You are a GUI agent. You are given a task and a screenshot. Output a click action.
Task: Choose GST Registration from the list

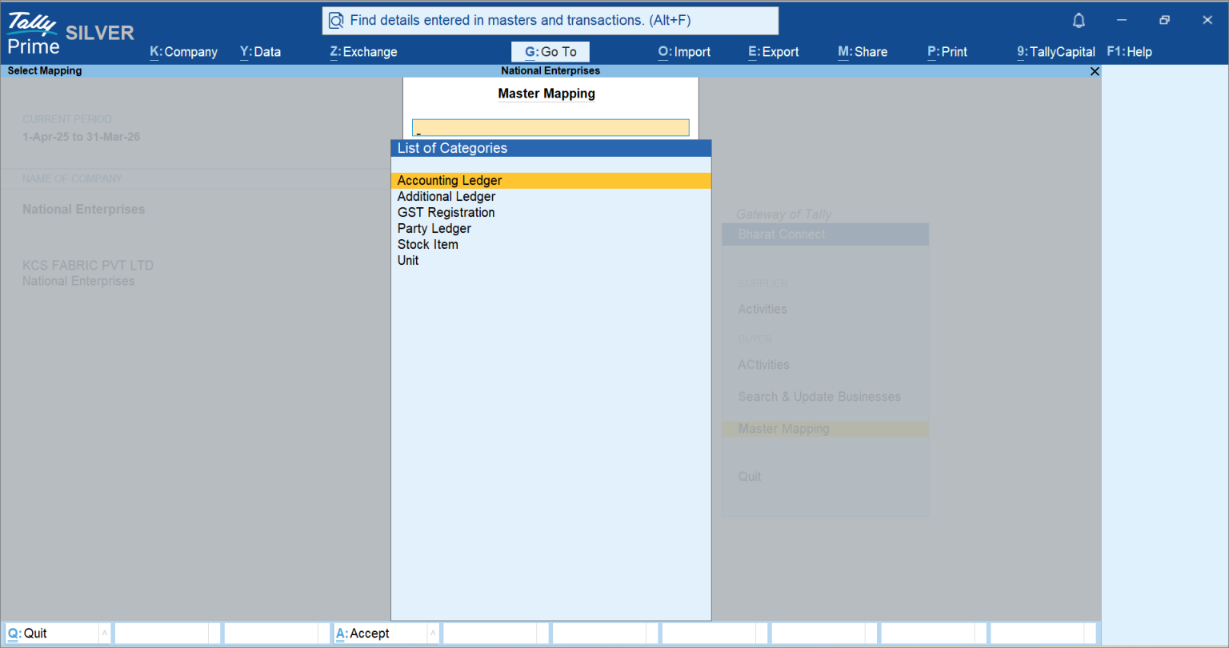point(551,213)
